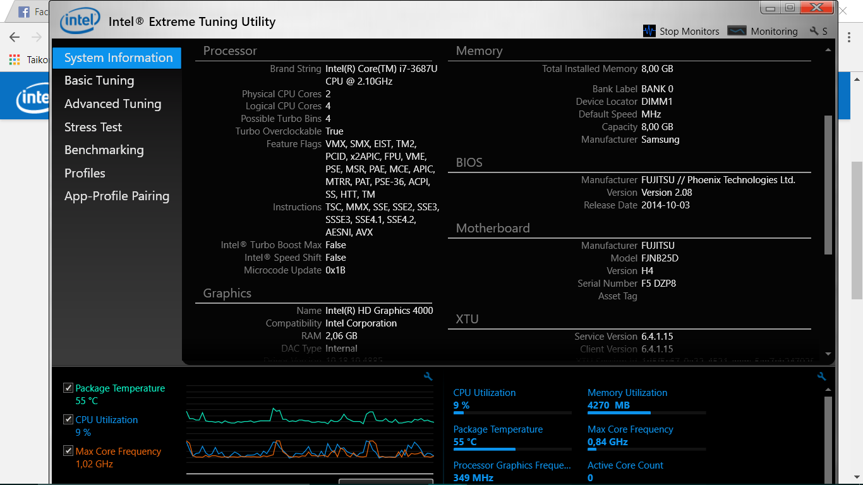
Task: Click the Processor section heading
Action: [230, 51]
